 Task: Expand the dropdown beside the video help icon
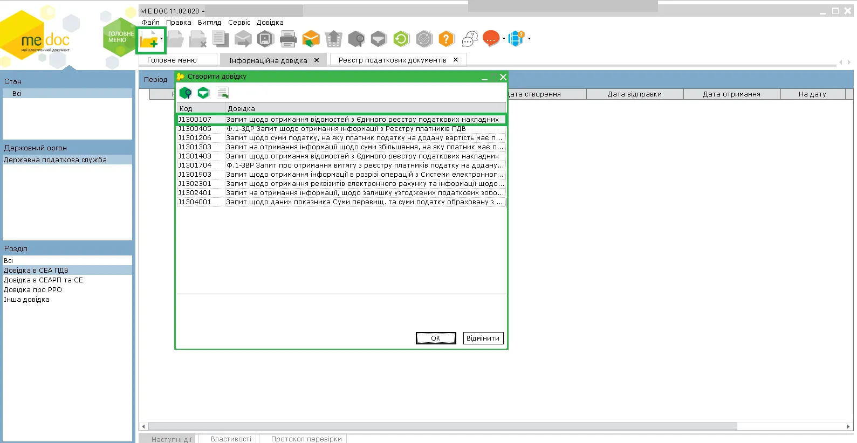529,39
